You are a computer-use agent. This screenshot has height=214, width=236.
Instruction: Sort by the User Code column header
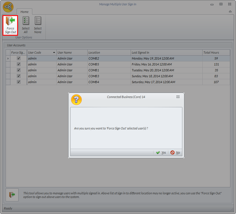pos(41,53)
